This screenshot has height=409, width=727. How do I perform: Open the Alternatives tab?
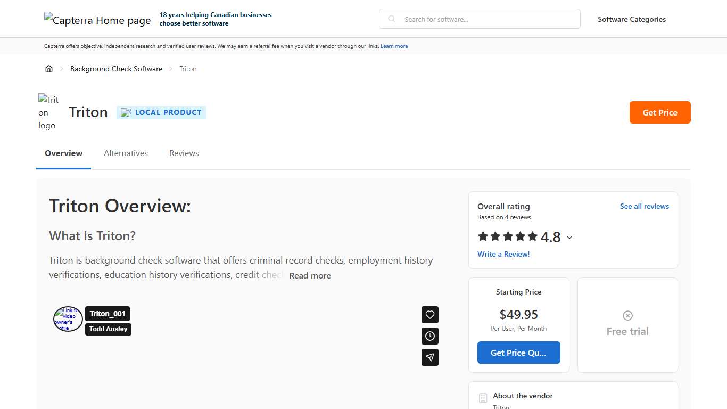point(126,153)
